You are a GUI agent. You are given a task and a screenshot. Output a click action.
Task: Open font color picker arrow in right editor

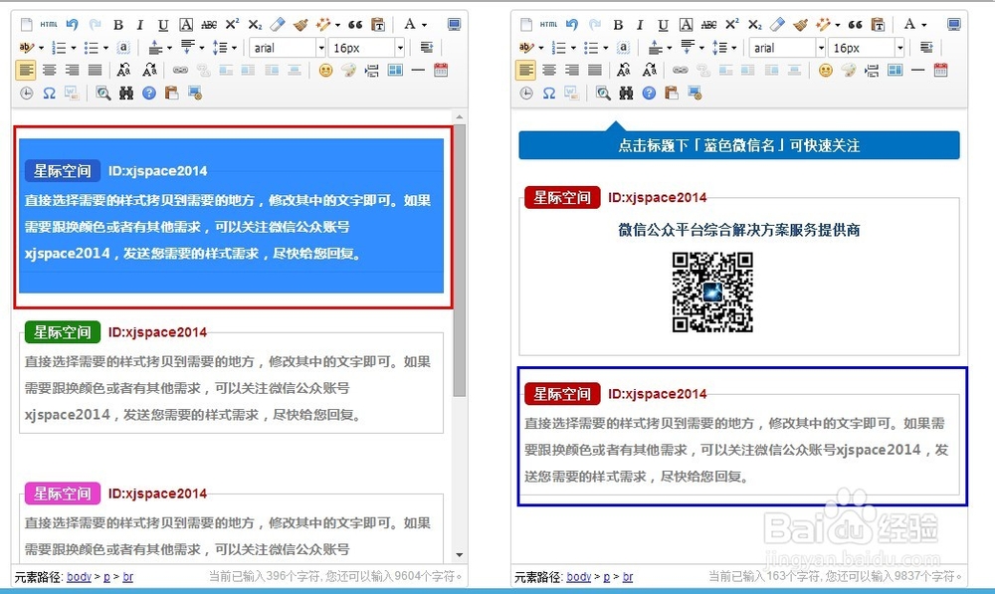click(x=924, y=26)
